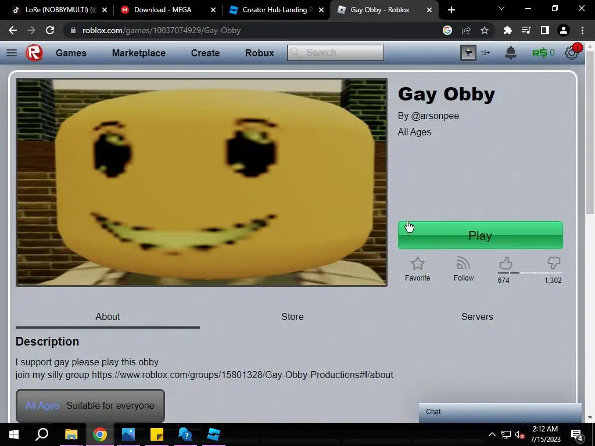Follow the game using feed icon
This screenshot has height=446, width=595.
coord(463,263)
